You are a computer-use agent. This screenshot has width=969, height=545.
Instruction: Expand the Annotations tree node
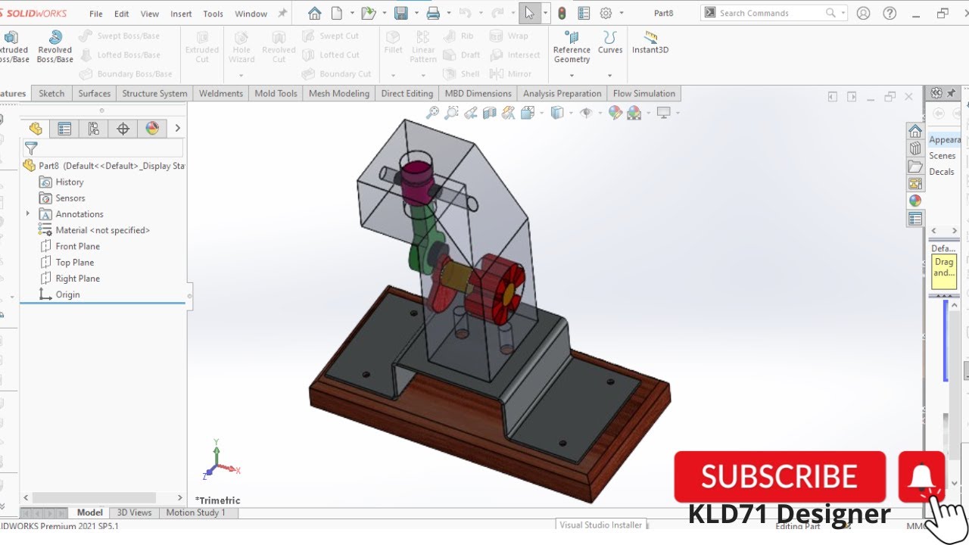[x=28, y=213]
